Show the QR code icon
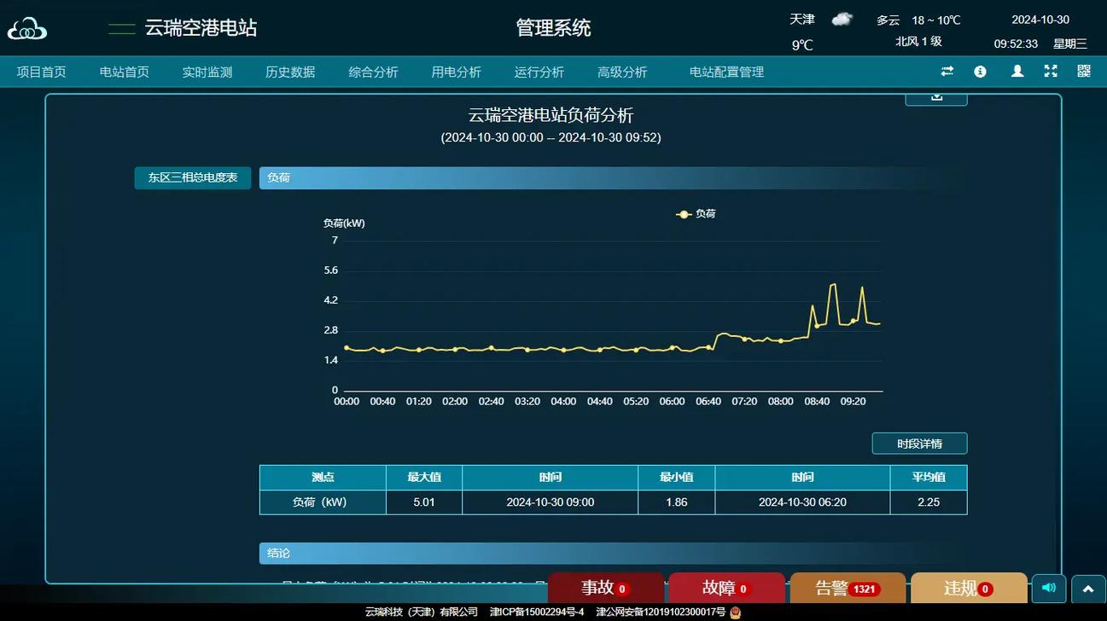The height and width of the screenshot is (621, 1107). click(1083, 72)
